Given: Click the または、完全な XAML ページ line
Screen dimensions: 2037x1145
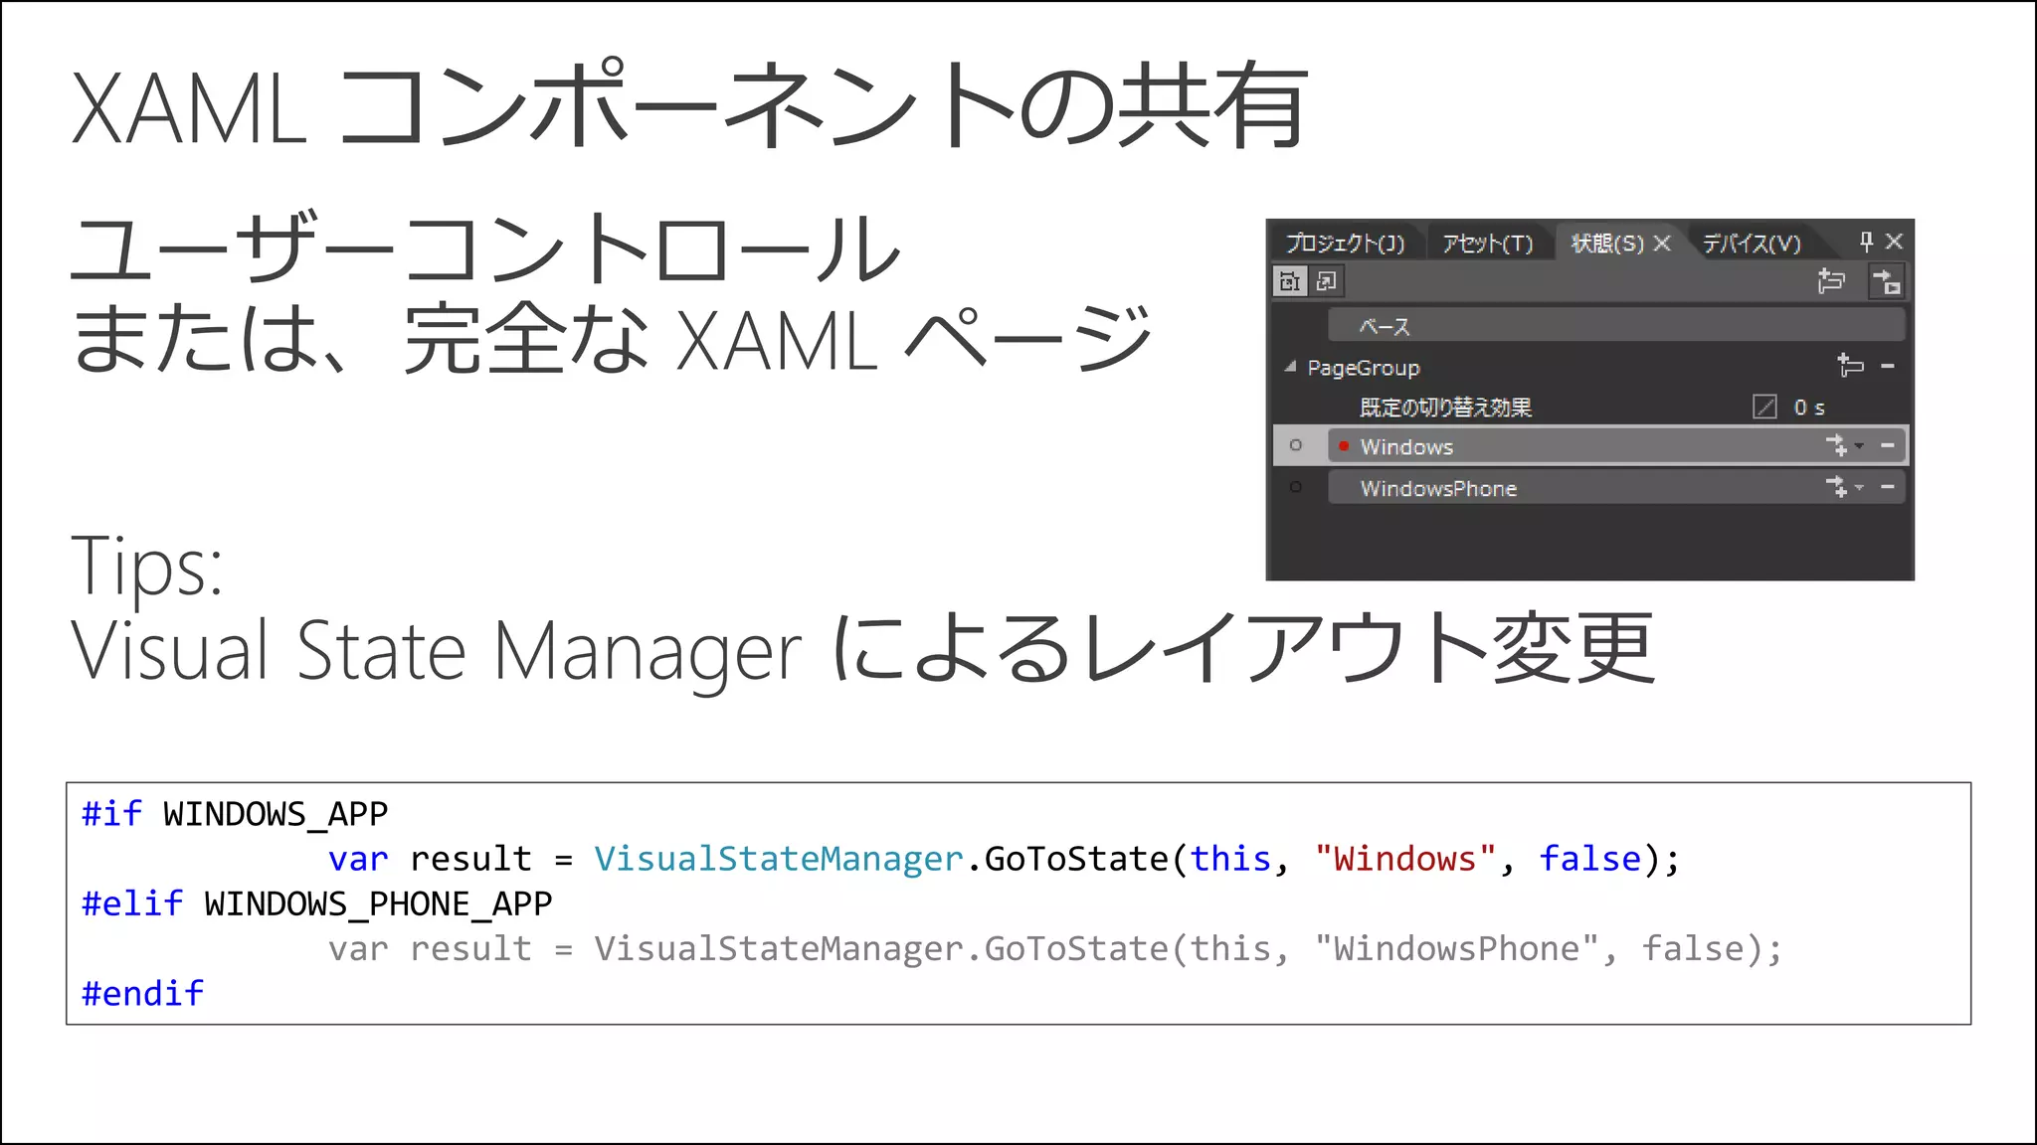Looking at the screenshot, I should 611,338.
